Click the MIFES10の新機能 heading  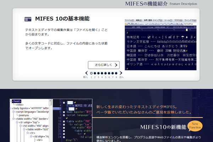coord(163,127)
